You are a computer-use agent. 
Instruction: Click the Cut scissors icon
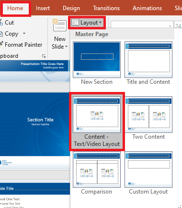[1, 22]
